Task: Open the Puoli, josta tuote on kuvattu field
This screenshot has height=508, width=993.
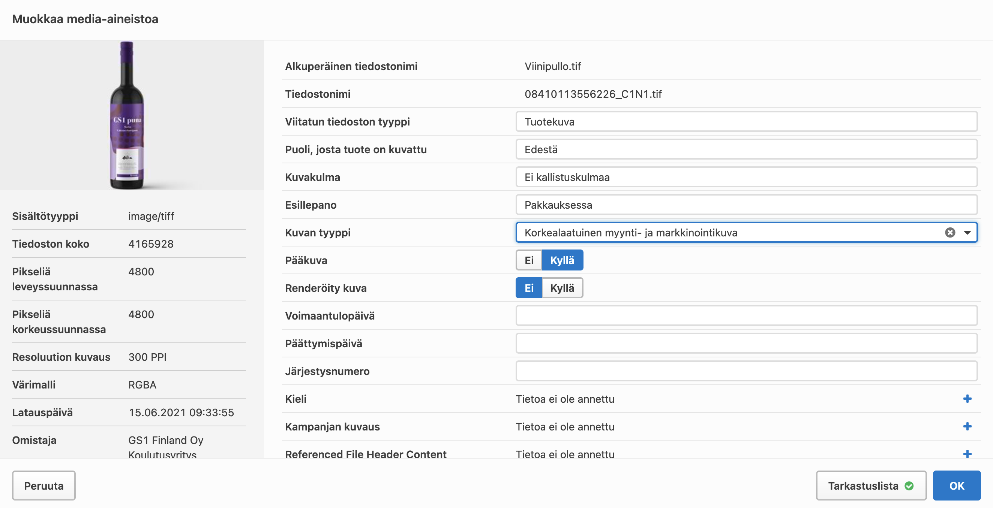Action: (746, 149)
